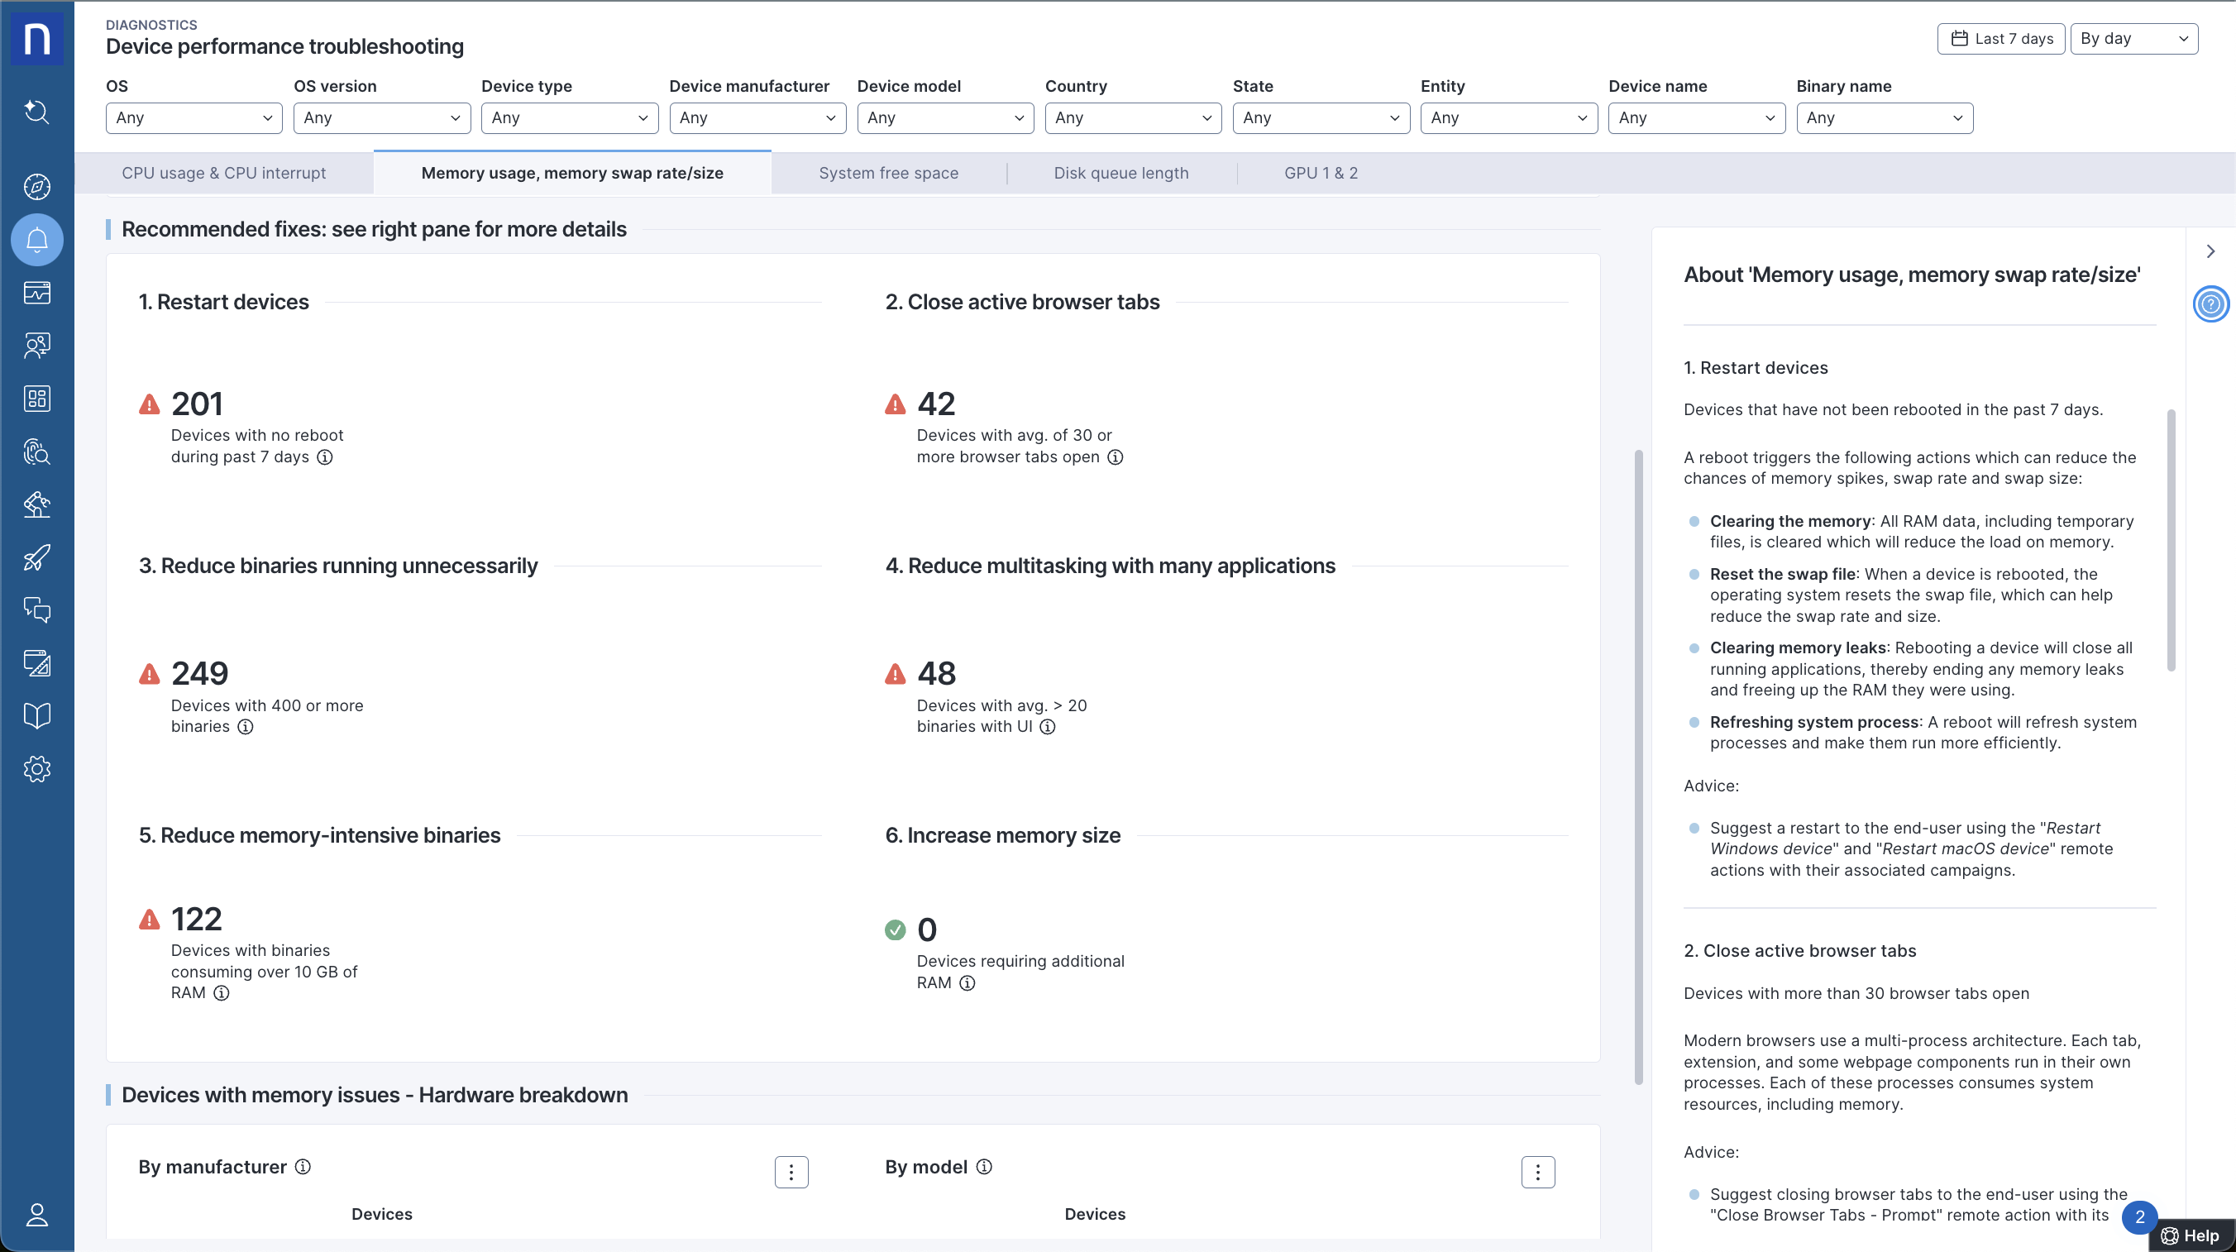
Task: Open the GPU 1 & 2 tab
Action: pos(1321,172)
